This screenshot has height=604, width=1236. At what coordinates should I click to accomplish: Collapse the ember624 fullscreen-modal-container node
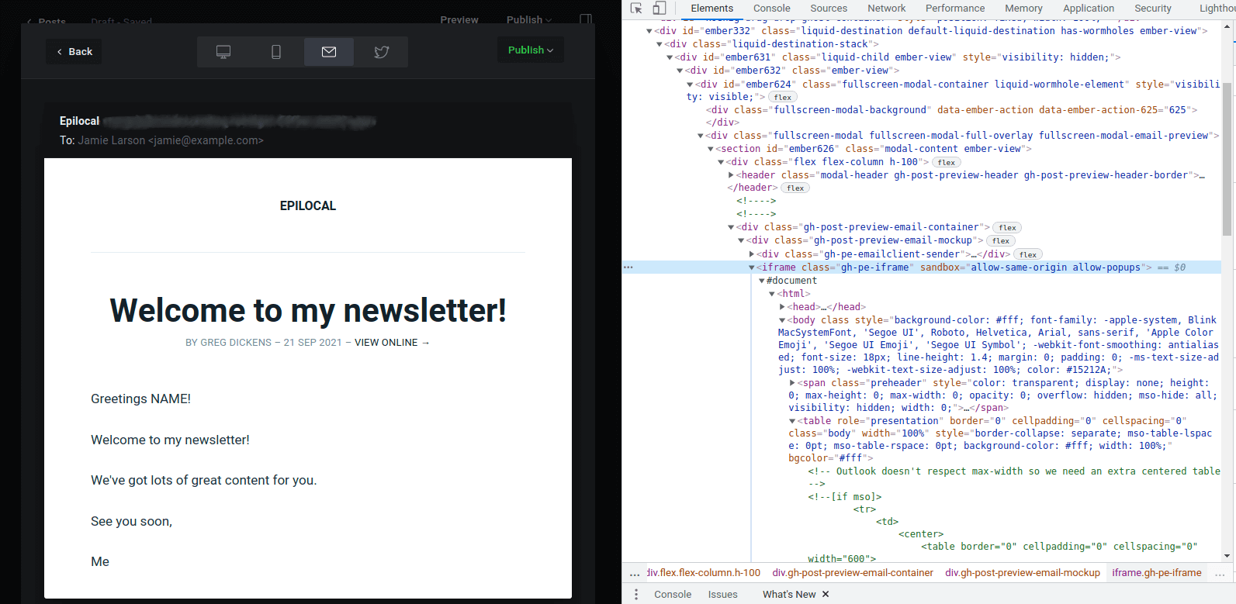click(x=690, y=85)
